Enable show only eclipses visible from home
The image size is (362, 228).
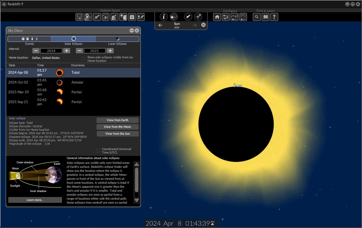click(x=83, y=59)
